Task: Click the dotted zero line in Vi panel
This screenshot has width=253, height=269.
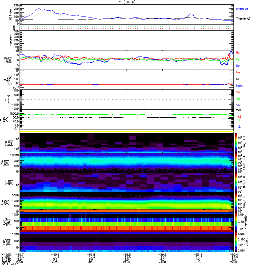Action: point(126,100)
